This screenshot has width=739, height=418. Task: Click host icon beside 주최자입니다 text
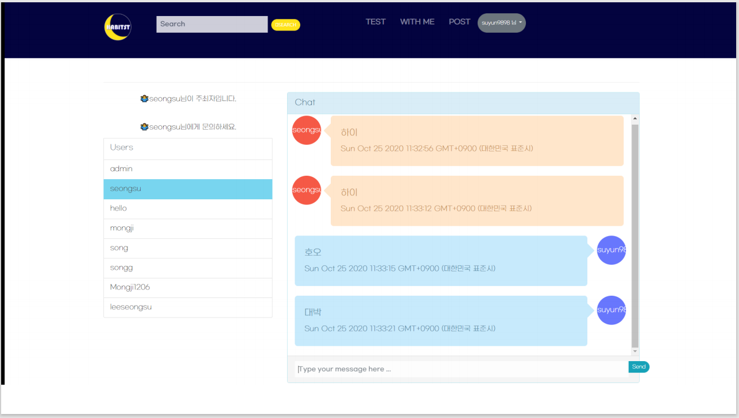point(144,99)
